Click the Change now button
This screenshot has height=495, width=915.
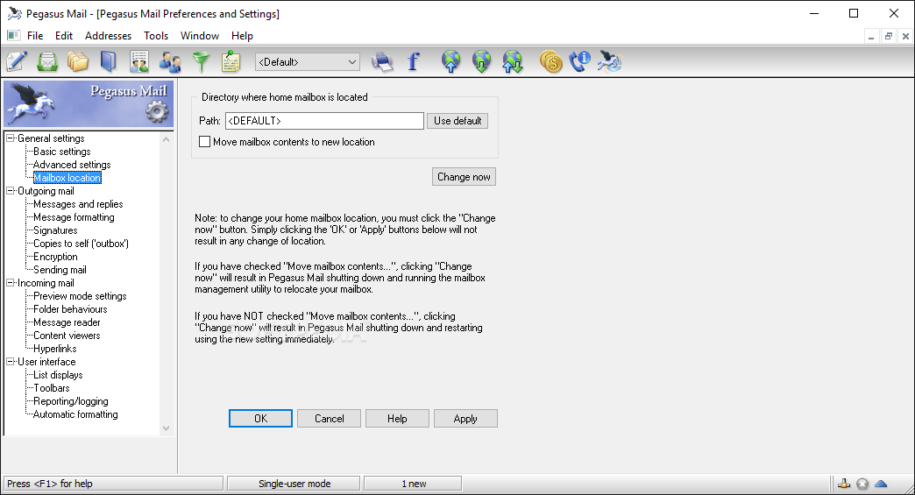coord(464,177)
